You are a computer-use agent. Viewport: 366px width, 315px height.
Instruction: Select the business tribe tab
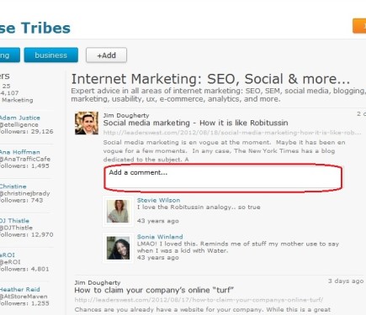tap(51, 55)
